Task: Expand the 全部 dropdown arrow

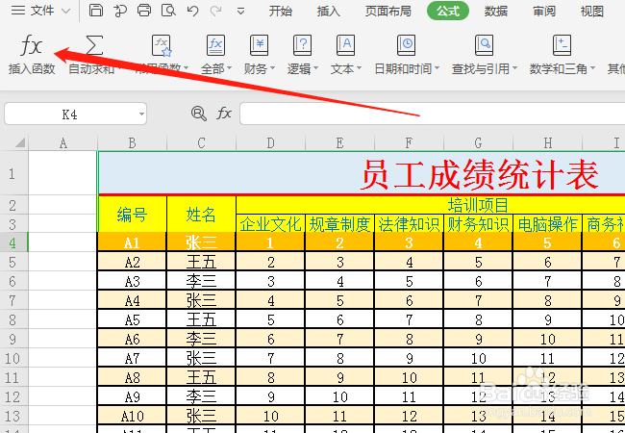Action: [x=230, y=68]
